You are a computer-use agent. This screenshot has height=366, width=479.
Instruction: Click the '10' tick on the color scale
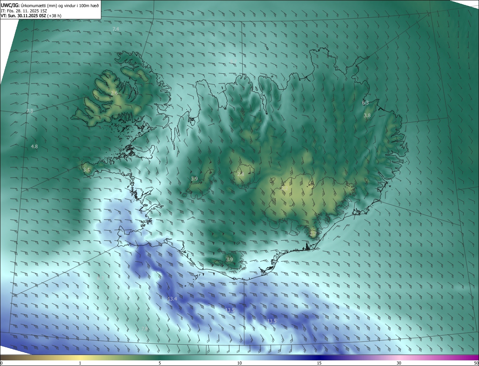pos(239,363)
